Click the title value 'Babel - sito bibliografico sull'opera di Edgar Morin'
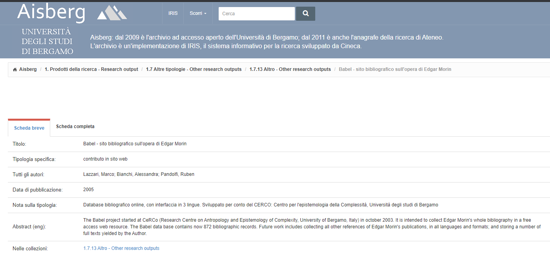Screen dimensions: 550x255 pyautogui.click(x=135, y=144)
